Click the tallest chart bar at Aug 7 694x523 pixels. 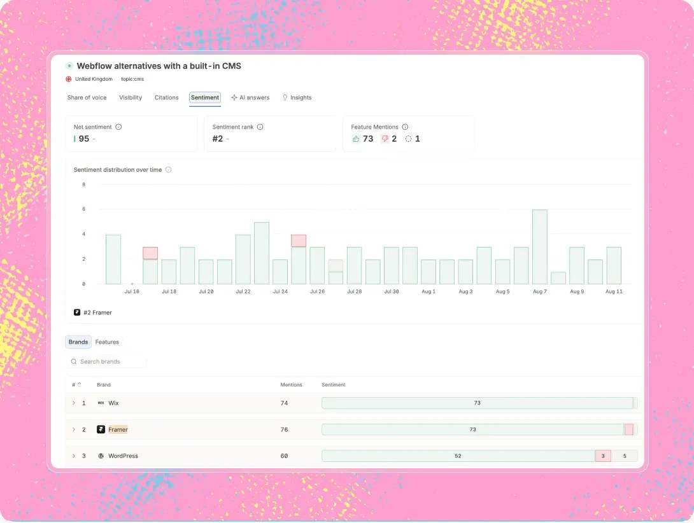539,247
